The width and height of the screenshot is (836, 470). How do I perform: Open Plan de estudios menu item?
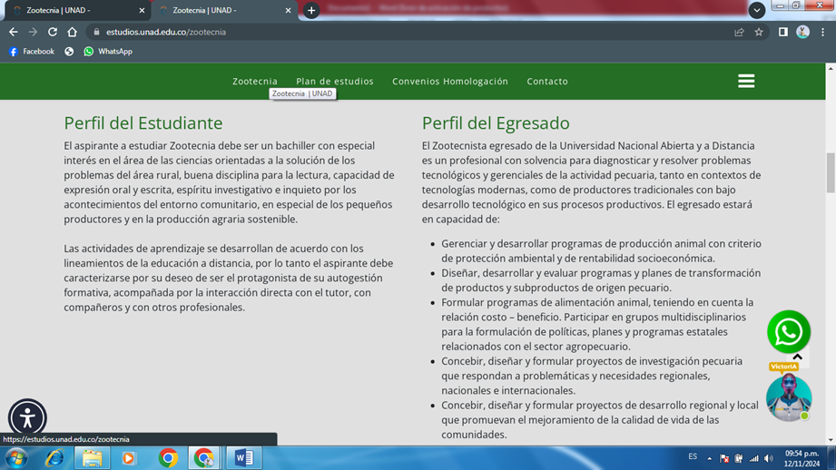tap(334, 81)
